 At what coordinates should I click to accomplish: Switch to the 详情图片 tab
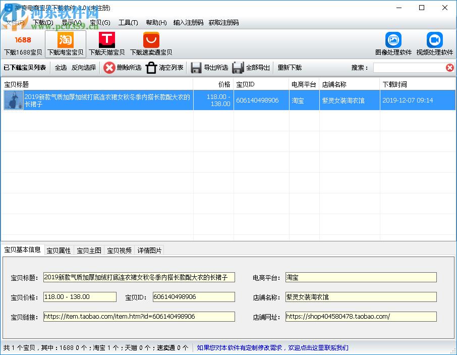coord(150,250)
